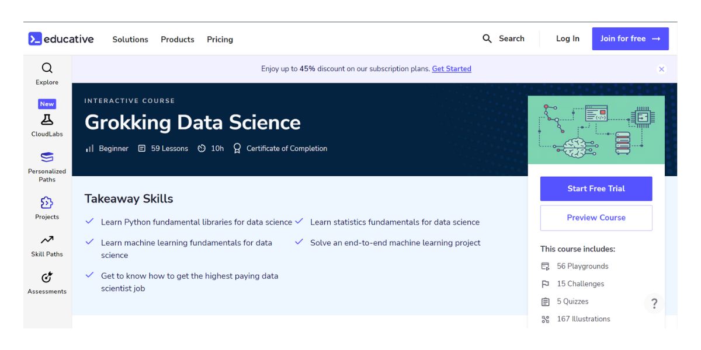Click 'Get to know how to get' skill text

tap(189, 282)
